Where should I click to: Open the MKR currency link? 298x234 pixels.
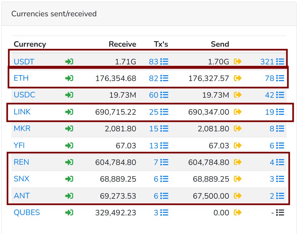[22, 129]
